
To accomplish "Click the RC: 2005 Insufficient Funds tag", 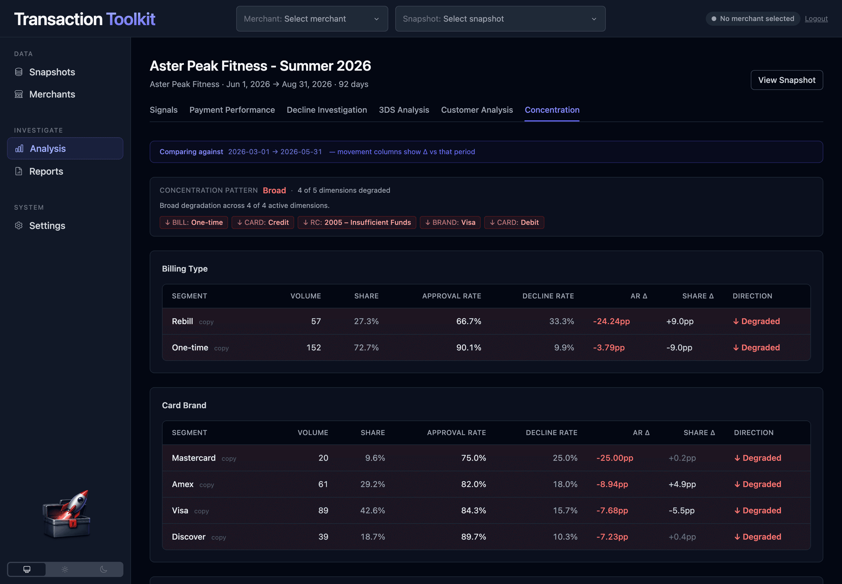I will pyautogui.click(x=356, y=223).
